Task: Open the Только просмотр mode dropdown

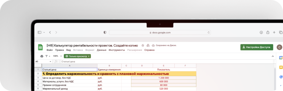Action: pyautogui.click(x=77, y=56)
